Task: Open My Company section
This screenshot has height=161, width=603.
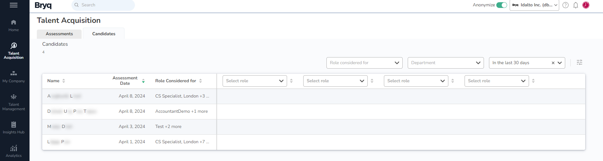Action: pyautogui.click(x=14, y=77)
